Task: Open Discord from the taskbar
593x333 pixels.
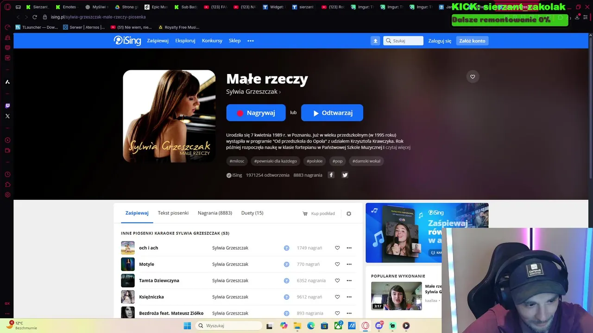Action: point(379,326)
